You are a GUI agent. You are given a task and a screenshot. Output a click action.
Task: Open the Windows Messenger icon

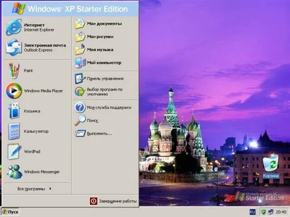tap(14, 172)
